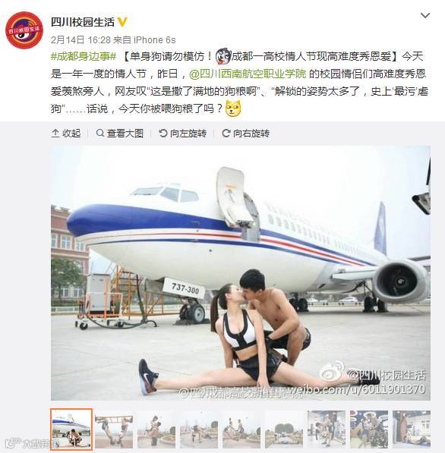Click the husky dog emoji in post text
The width and height of the screenshot is (445, 453).
click(x=223, y=56)
